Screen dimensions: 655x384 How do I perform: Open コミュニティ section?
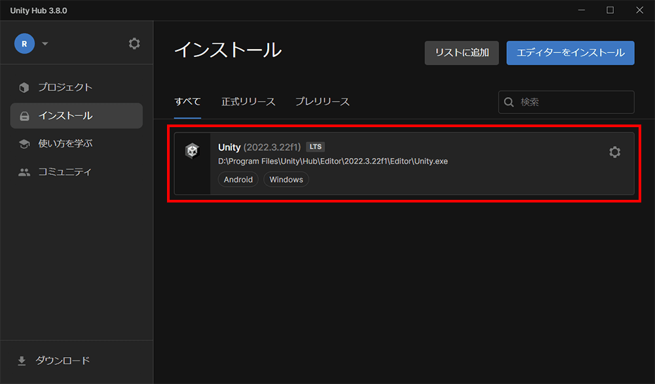77,172
